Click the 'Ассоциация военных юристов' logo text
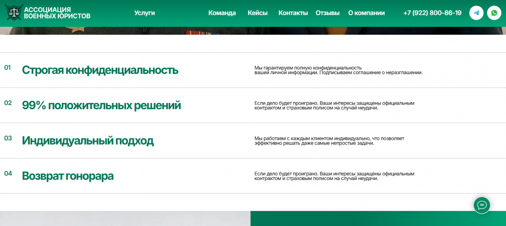Image resolution: width=506 pixels, height=226 pixels. [x=57, y=13]
